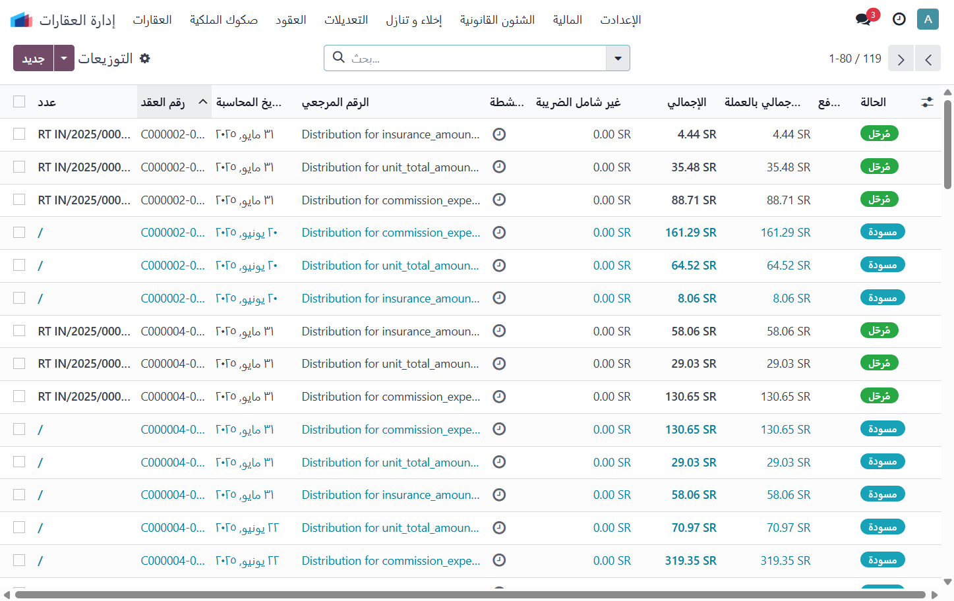This screenshot has width=954, height=601.
Task: Open Distribution for commission_expe 161.29 SR record
Action: 391,233
